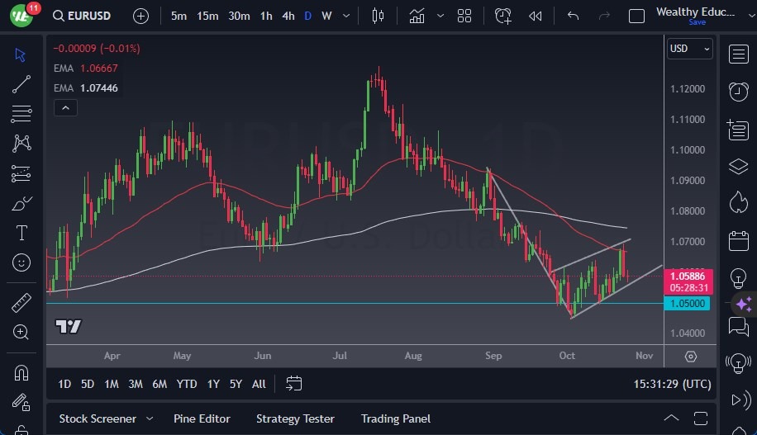757x435 pixels.
Task: Set the date range to 6M
Action: click(159, 384)
